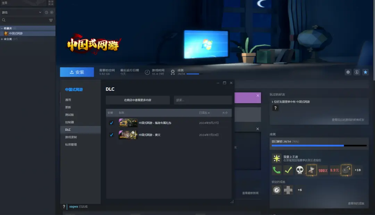Click 在商店中查看更多内容 button
Screen dimensions: 375x215
(138, 100)
